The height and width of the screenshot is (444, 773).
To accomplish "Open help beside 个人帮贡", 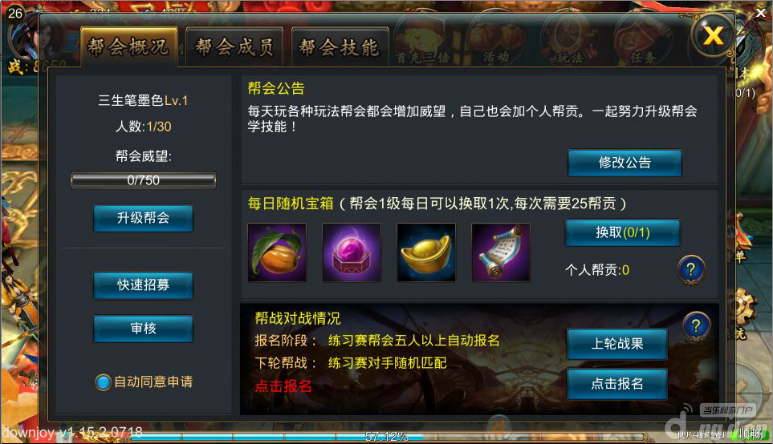I will tap(691, 270).
